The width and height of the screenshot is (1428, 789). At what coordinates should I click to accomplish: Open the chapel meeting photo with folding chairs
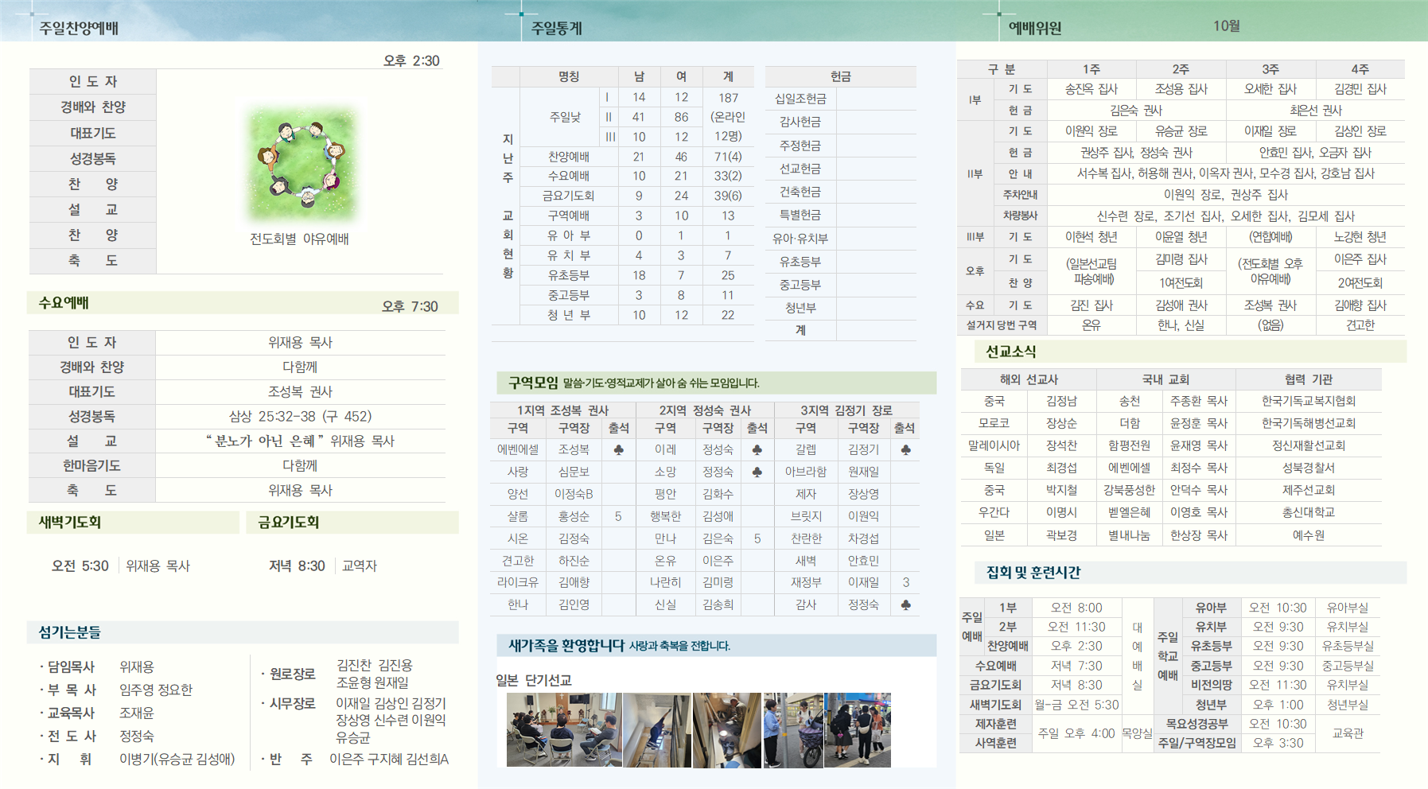[x=564, y=729]
